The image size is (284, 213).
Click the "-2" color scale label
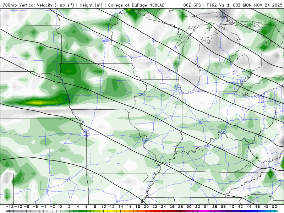pyautogui.click(x=52, y=207)
